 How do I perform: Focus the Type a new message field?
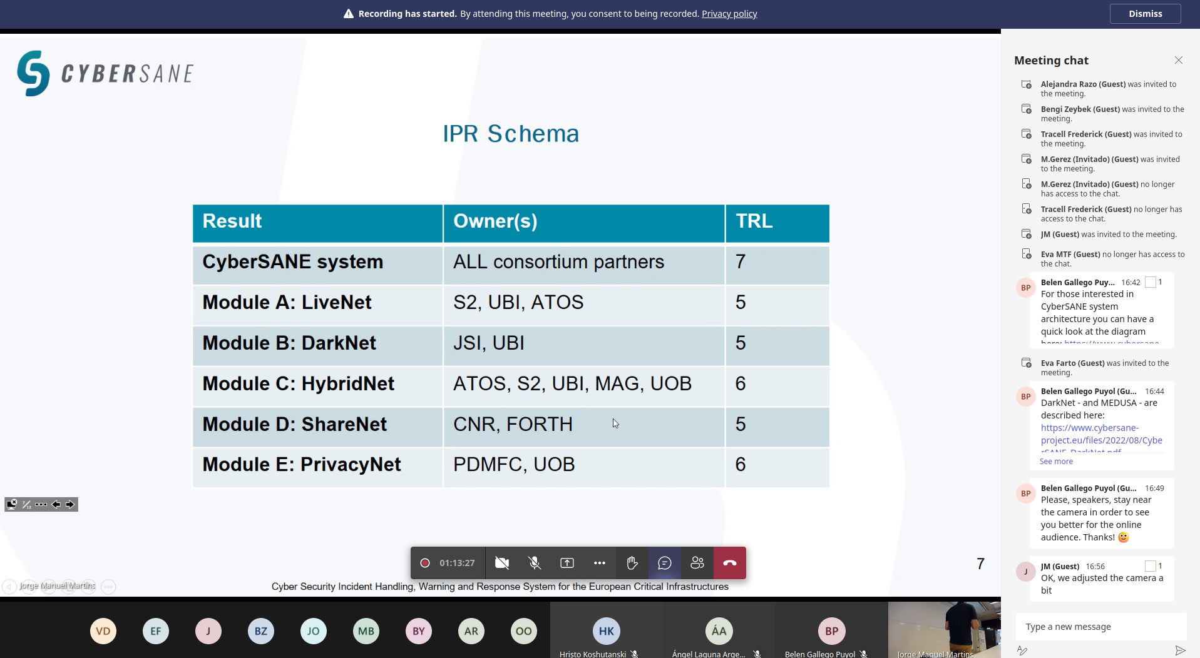coord(1101,627)
